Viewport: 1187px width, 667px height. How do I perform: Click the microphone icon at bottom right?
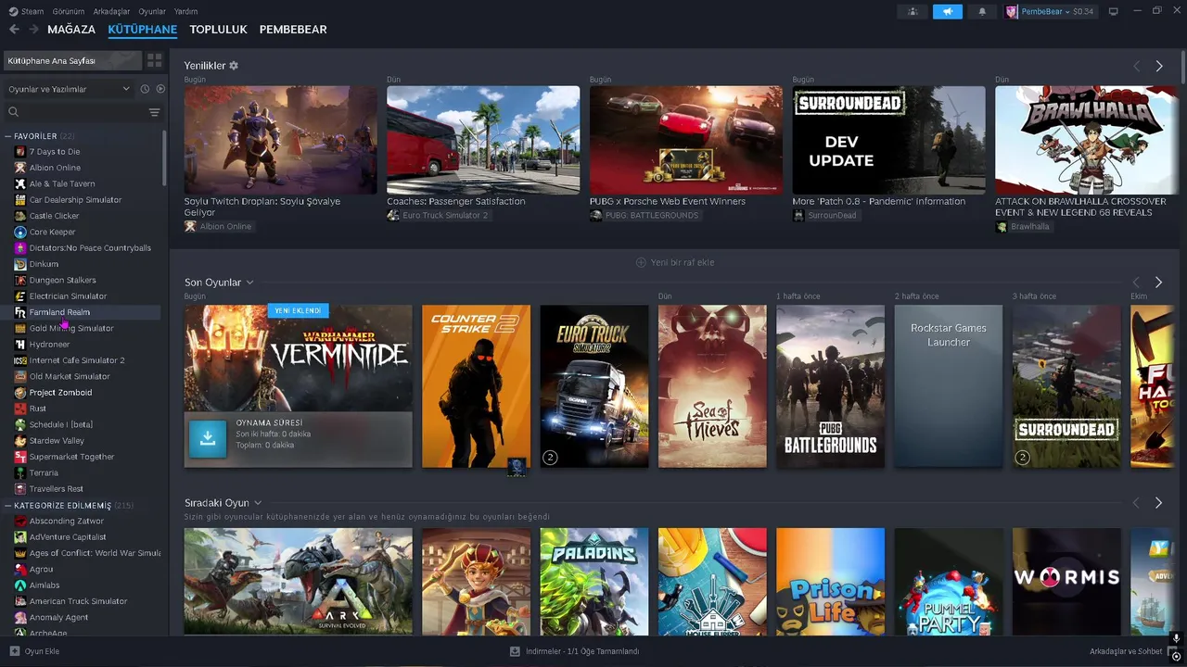point(1176,638)
